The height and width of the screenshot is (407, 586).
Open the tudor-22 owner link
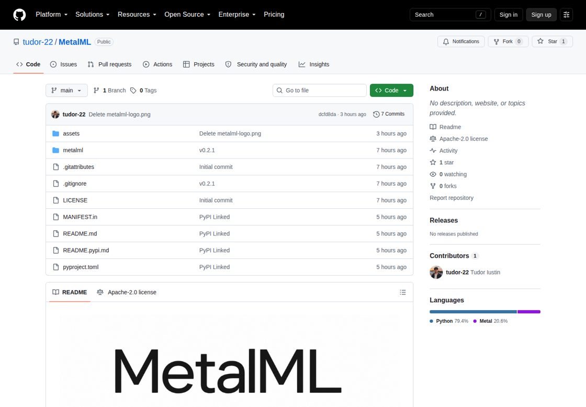38,42
